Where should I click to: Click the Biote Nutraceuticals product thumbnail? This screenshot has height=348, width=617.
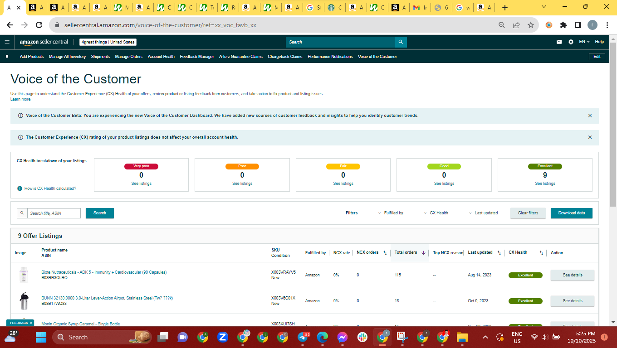(24, 275)
